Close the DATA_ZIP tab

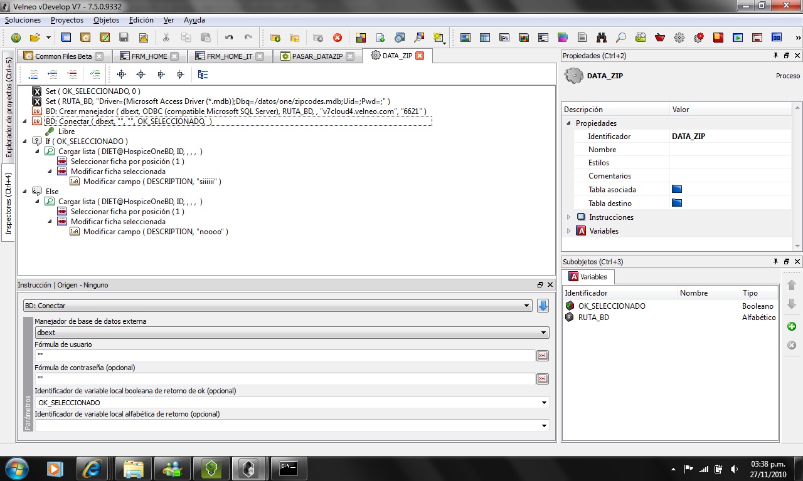pyautogui.click(x=420, y=56)
